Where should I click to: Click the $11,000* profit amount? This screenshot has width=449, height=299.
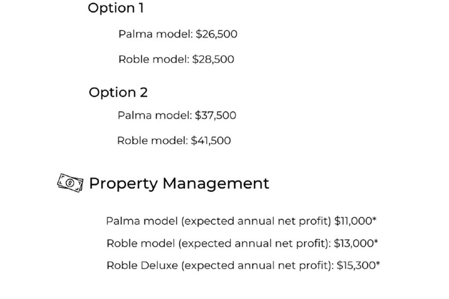pos(355,221)
